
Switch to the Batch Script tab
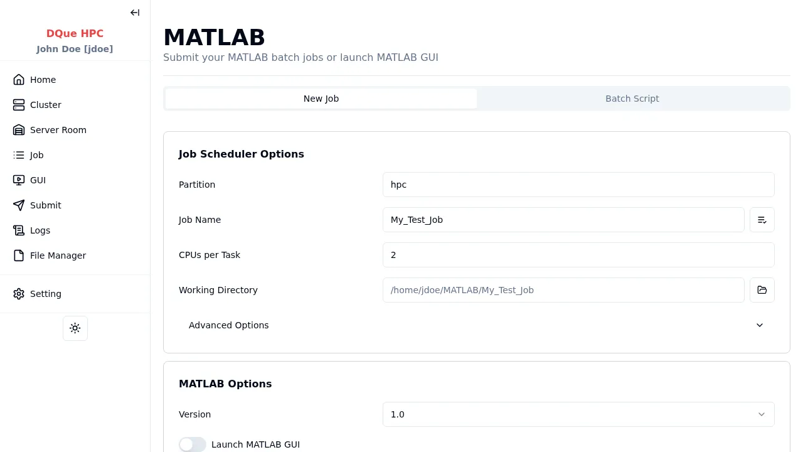(x=632, y=99)
